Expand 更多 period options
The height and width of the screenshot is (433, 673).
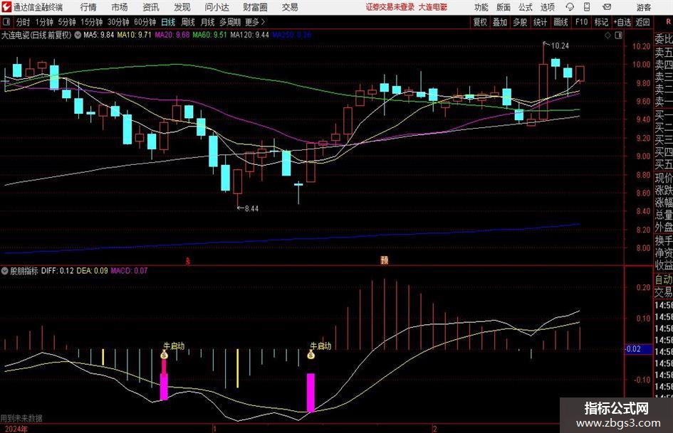pos(255,22)
